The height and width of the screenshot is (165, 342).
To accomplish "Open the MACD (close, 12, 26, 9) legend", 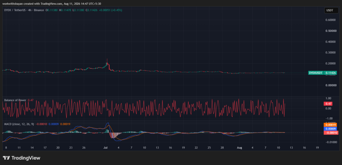I will pyautogui.click(x=19, y=124).
